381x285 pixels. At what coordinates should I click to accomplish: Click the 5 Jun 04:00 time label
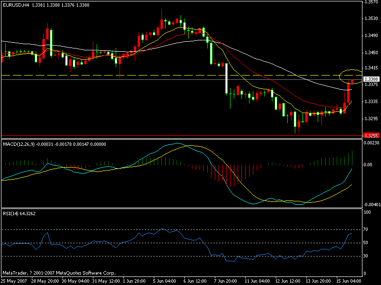[164, 281]
